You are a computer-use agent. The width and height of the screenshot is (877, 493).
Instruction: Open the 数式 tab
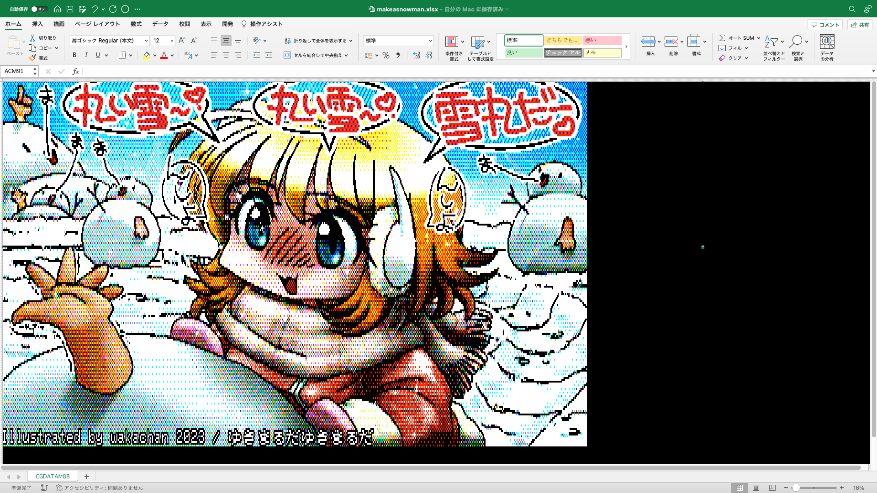coord(136,24)
